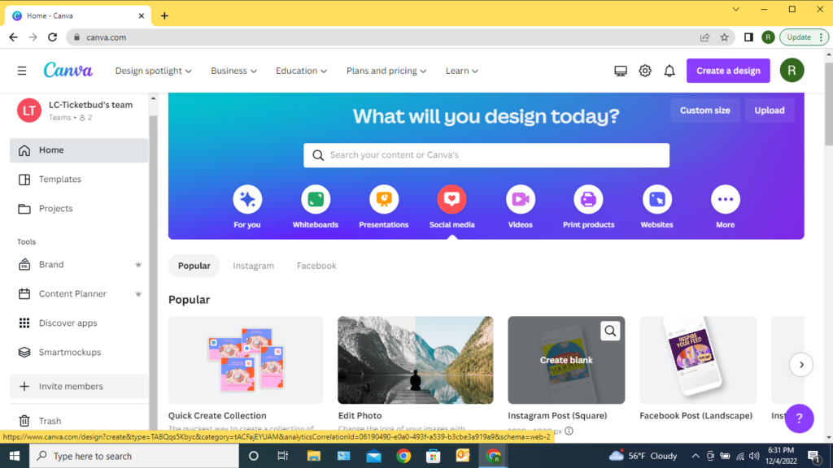Image resolution: width=833 pixels, height=468 pixels.
Task: Open the Quick Create Collection thumbnail
Action: click(x=246, y=360)
